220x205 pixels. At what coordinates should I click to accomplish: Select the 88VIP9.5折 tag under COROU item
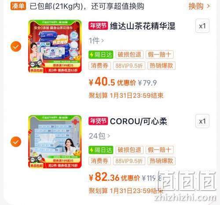tap(129, 161)
